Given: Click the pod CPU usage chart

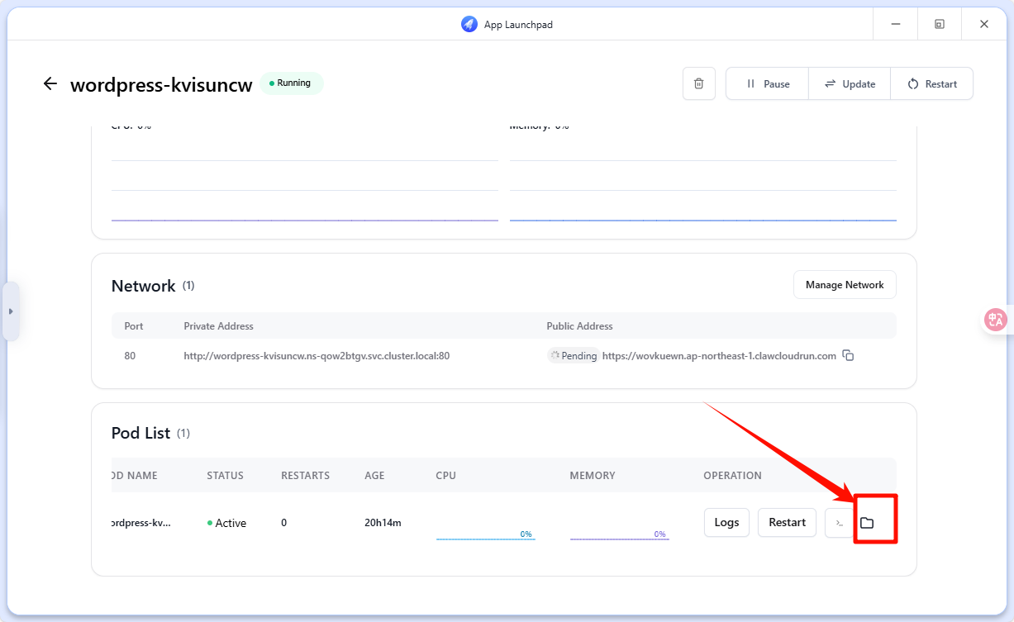Looking at the screenshot, I should [x=485, y=534].
